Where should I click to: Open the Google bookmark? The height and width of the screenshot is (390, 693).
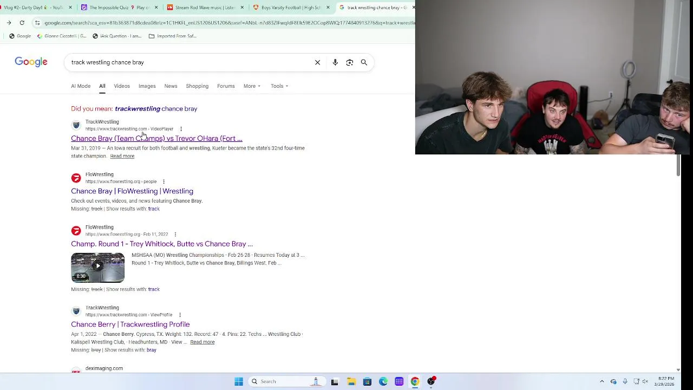click(x=20, y=36)
